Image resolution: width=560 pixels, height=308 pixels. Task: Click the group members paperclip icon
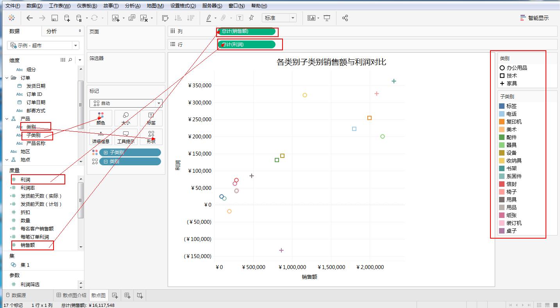click(x=223, y=18)
